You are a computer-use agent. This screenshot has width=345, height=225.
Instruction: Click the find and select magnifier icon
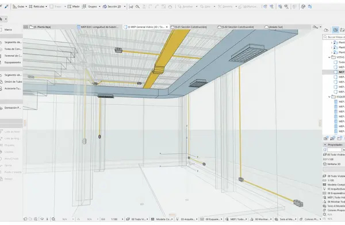click(137, 6)
